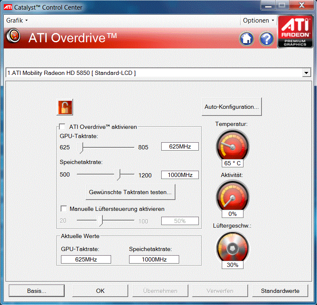The height and width of the screenshot is (305, 317).
Task: Click the 625MHz GPU clock input field
Action: [x=180, y=146]
